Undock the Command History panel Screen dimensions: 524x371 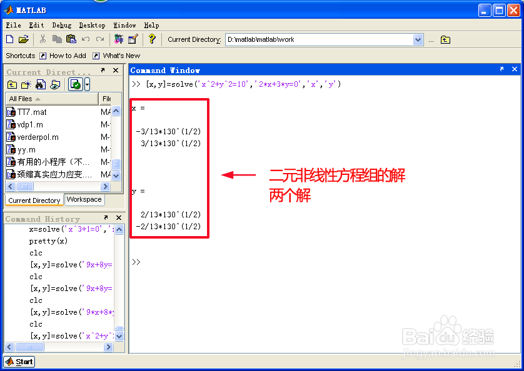tap(106, 217)
